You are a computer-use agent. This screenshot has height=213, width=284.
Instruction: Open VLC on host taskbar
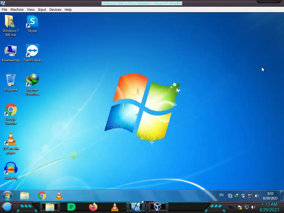point(115,207)
